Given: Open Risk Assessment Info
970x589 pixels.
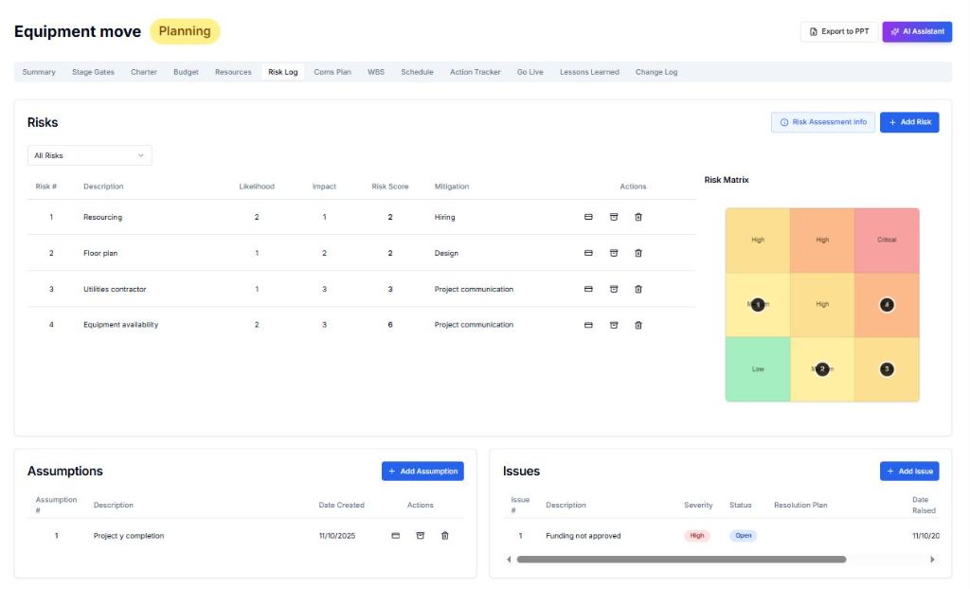Looking at the screenshot, I should 822,122.
